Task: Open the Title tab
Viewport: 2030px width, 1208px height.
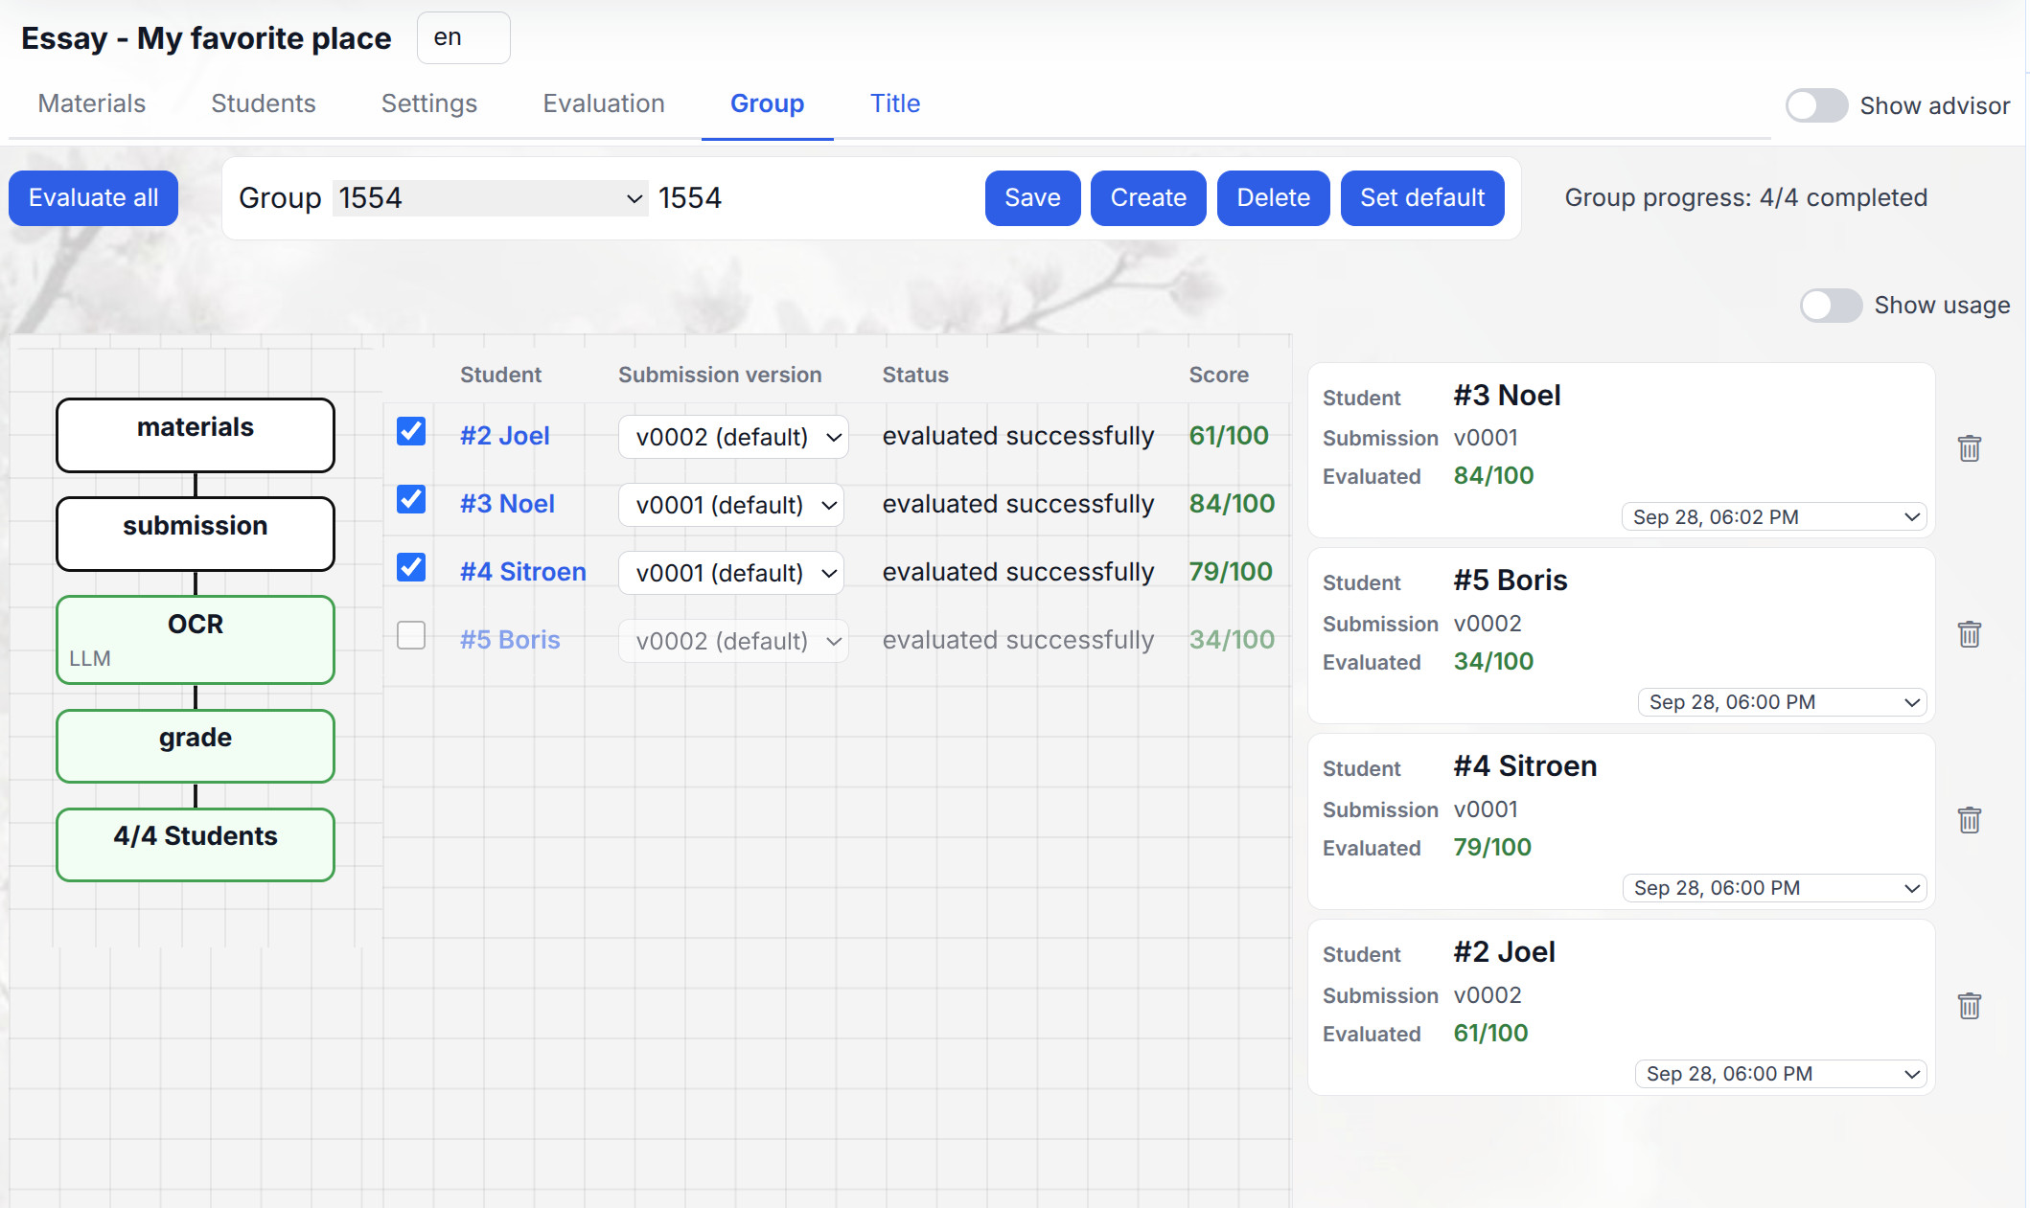Action: [895, 103]
